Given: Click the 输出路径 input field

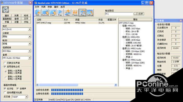Looking at the screenshot, I should click(x=119, y=14).
